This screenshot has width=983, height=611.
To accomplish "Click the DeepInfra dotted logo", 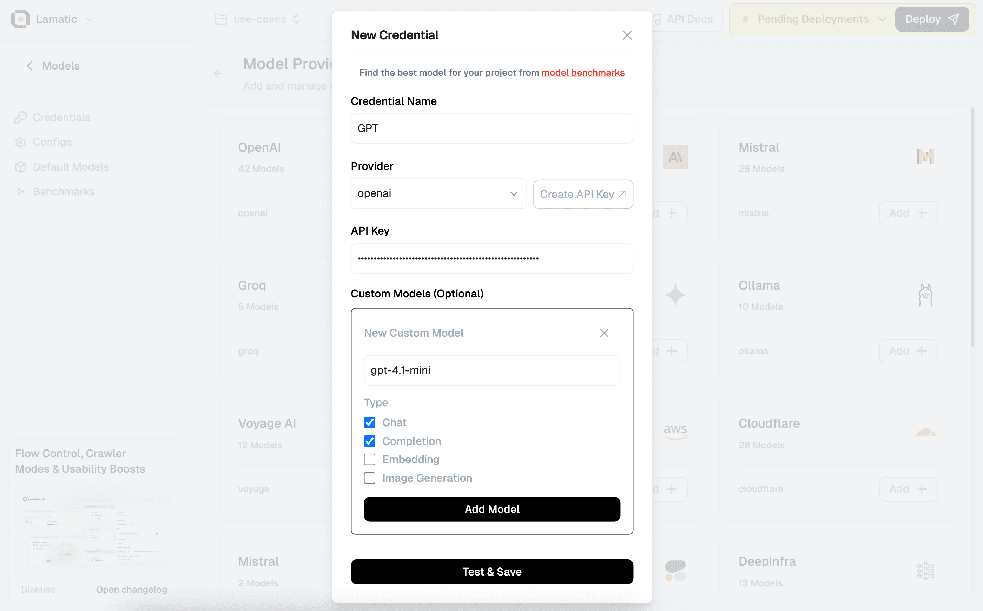I will [x=925, y=571].
